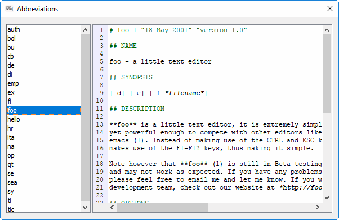Click line number 11 in the gutter
The width and height of the screenshot is (339, 220).
(100, 109)
